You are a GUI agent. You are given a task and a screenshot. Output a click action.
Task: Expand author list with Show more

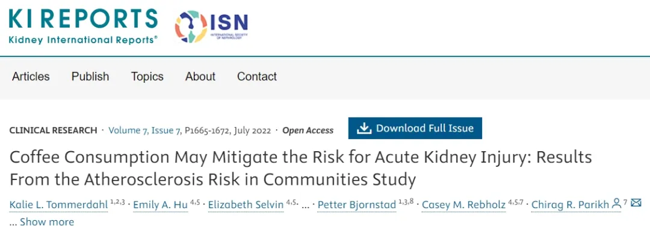[47, 221]
